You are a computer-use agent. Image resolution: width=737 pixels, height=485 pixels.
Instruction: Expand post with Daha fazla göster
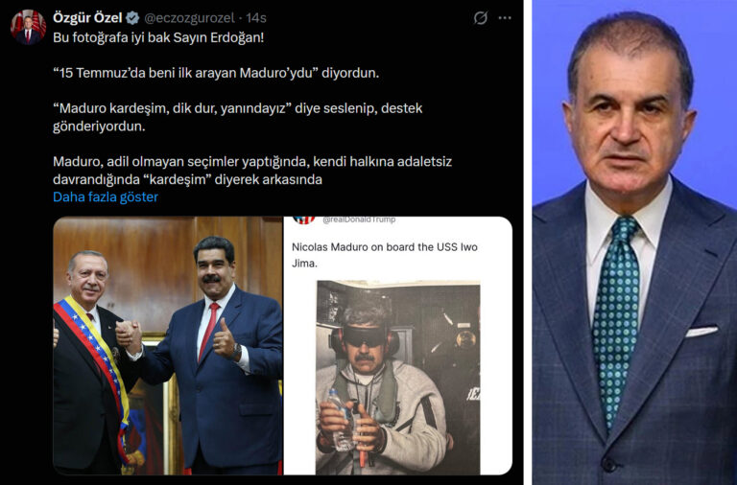click(106, 196)
